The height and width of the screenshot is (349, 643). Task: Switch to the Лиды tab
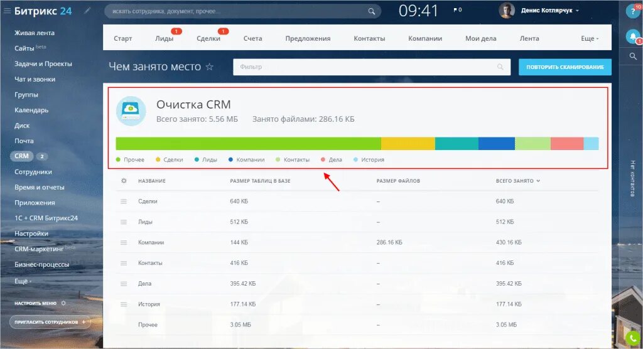pyautogui.click(x=164, y=38)
